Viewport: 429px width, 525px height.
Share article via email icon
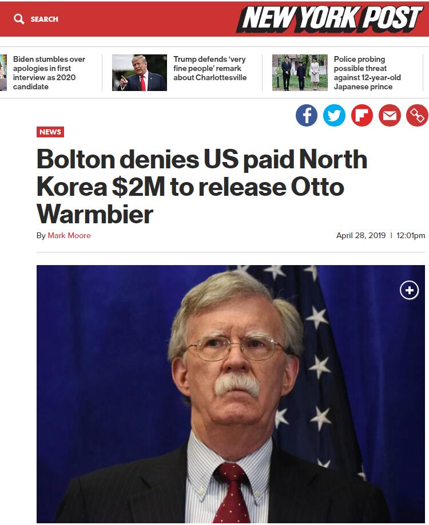tap(390, 116)
